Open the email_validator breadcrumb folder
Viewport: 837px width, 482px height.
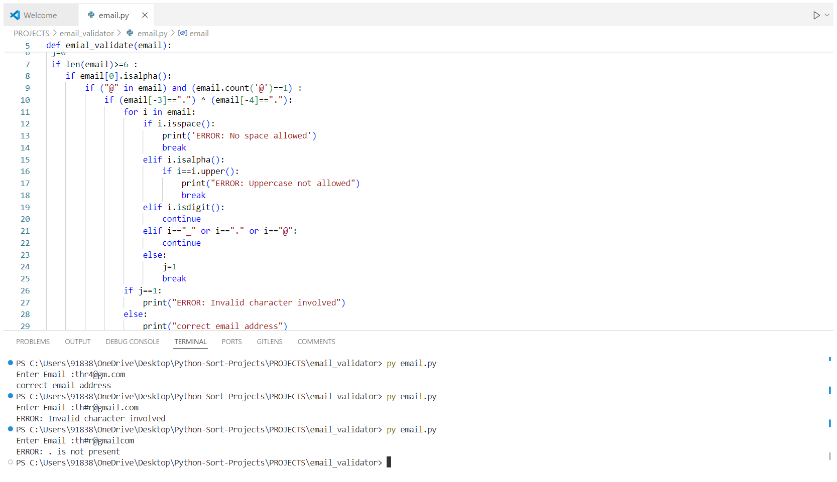coord(87,33)
